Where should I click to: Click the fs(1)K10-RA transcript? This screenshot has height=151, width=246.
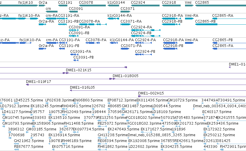[29, 16]
